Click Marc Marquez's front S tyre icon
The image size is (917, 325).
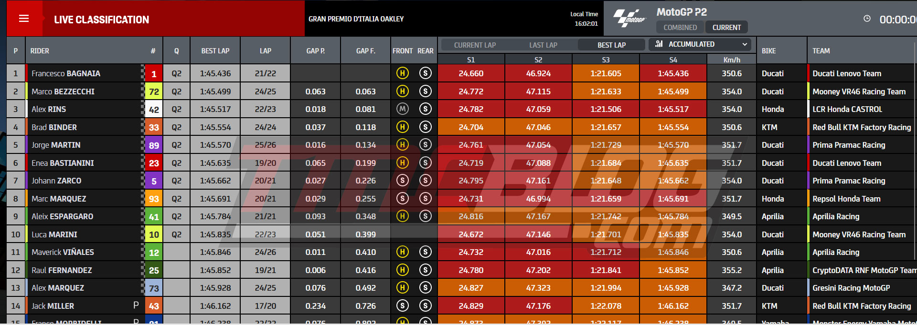click(403, 198)
